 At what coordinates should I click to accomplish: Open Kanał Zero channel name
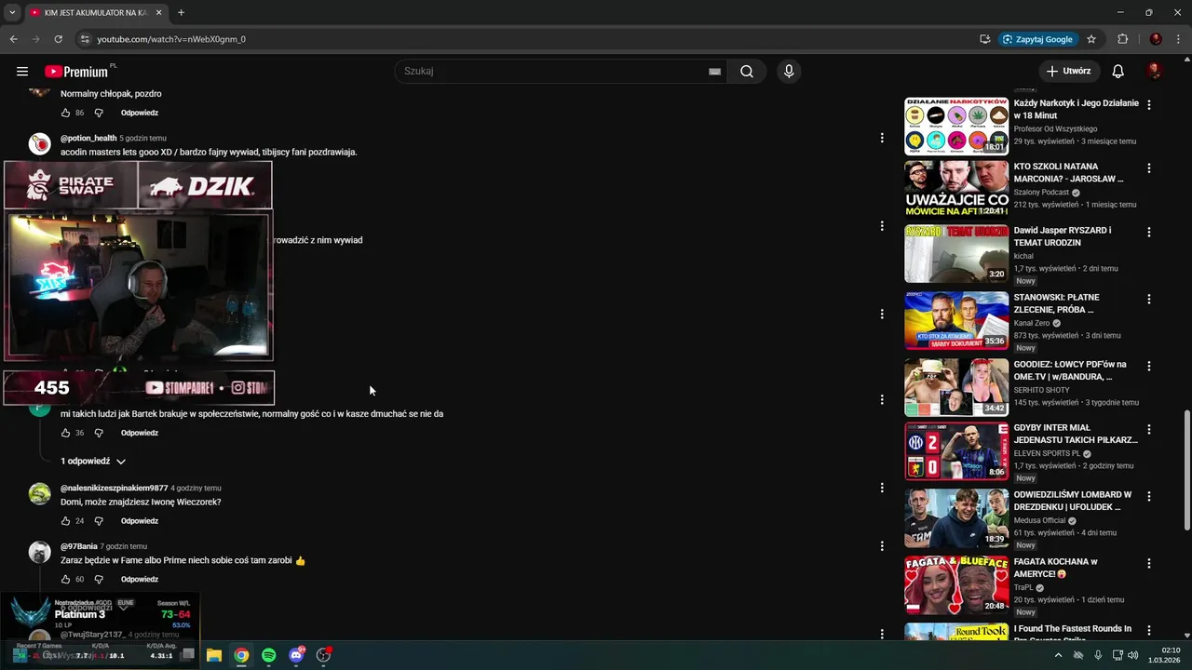(1032, 323)
